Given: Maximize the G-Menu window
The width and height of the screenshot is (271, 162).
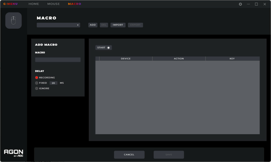Looking at the screenshot, I should [256, 4].
